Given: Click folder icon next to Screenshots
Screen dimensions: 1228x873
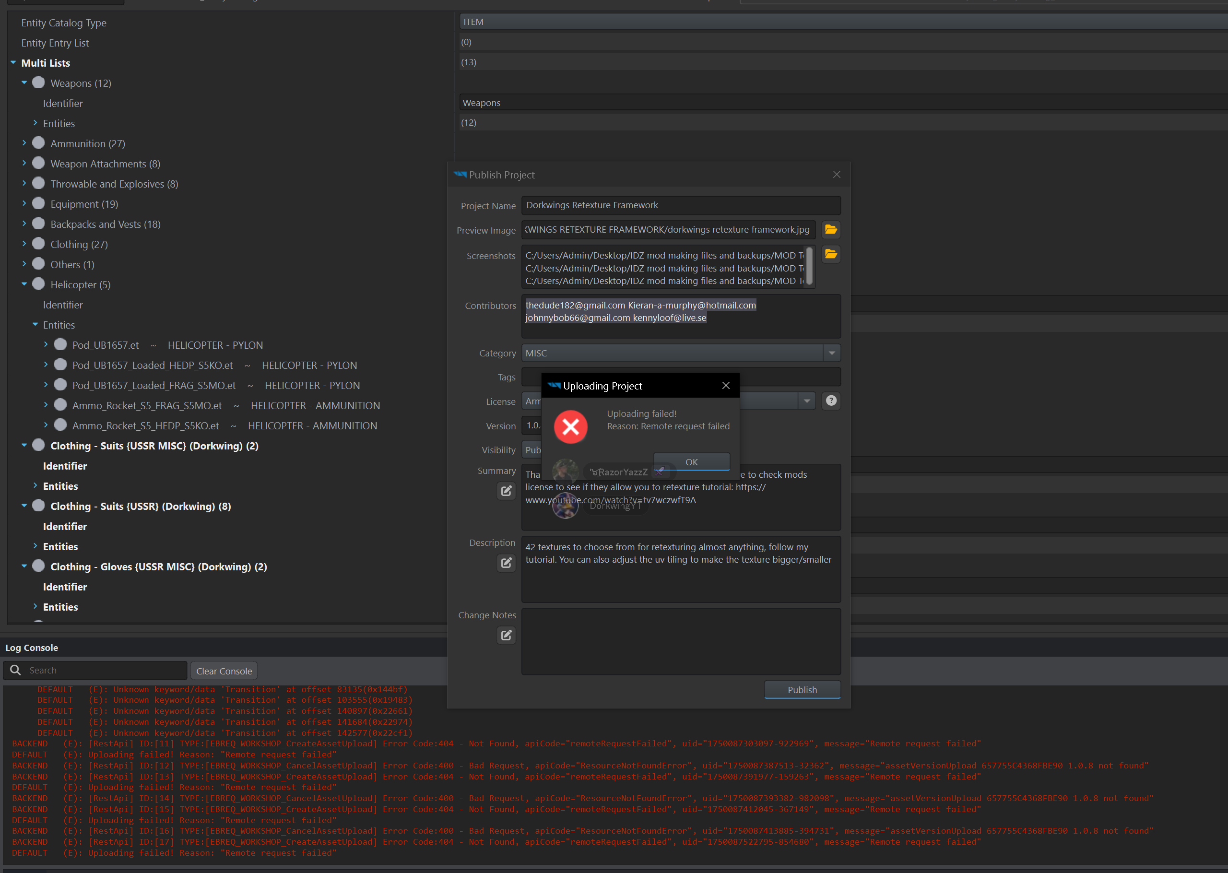Looking at the screenshot, I should click(831, 254).
